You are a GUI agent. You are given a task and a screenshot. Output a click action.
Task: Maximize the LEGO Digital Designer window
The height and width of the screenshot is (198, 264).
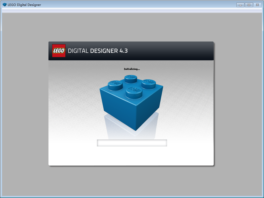249,5
